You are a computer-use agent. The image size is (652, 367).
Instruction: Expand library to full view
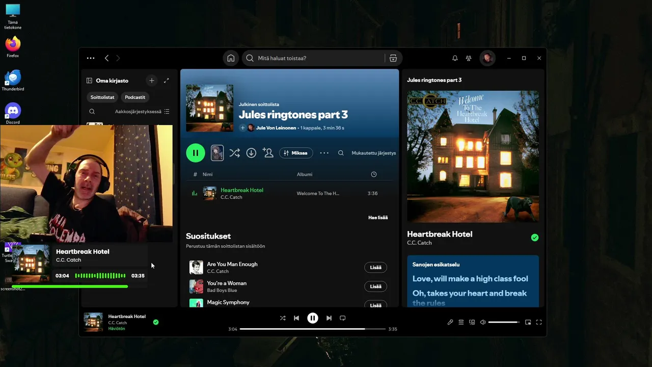coord(166,81)
